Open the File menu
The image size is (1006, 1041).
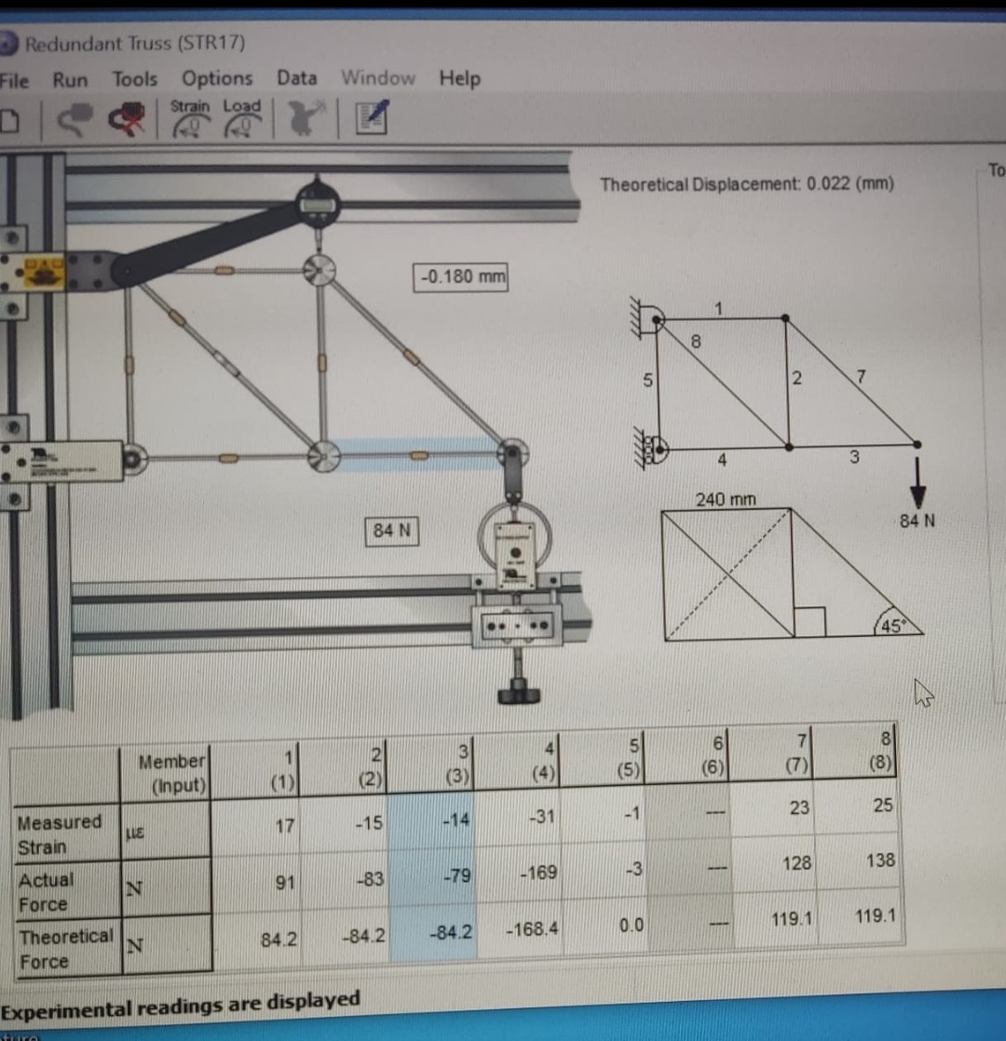14,80
